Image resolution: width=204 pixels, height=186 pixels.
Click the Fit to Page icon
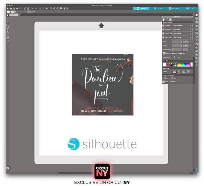pos(67,9)
